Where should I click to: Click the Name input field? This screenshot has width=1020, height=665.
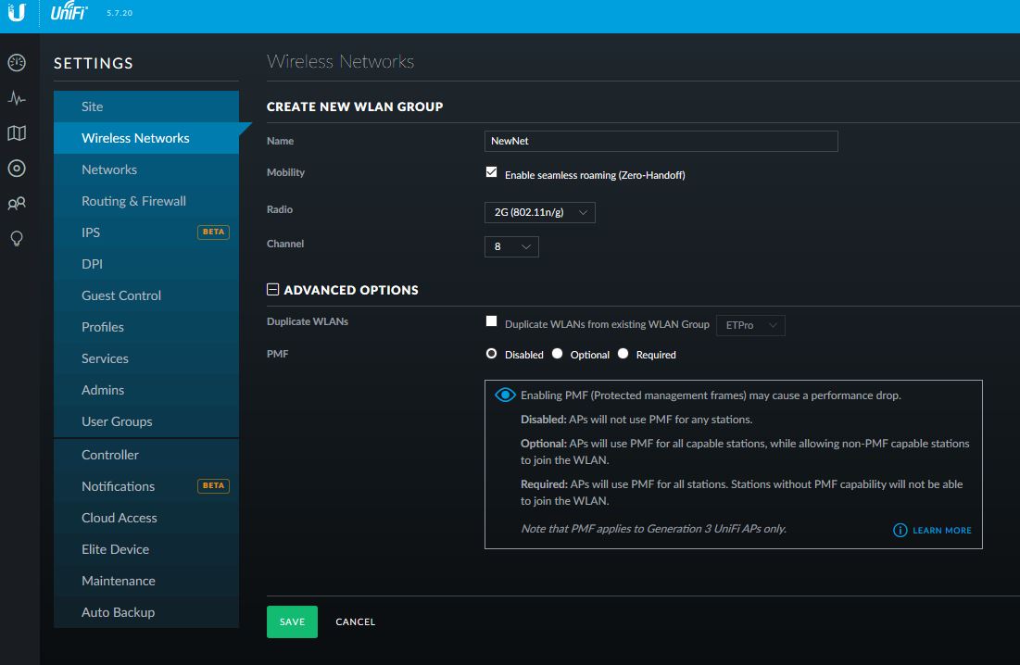661,141
